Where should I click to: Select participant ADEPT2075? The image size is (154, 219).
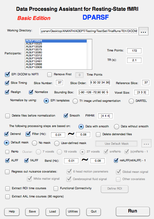coord(56,49)
